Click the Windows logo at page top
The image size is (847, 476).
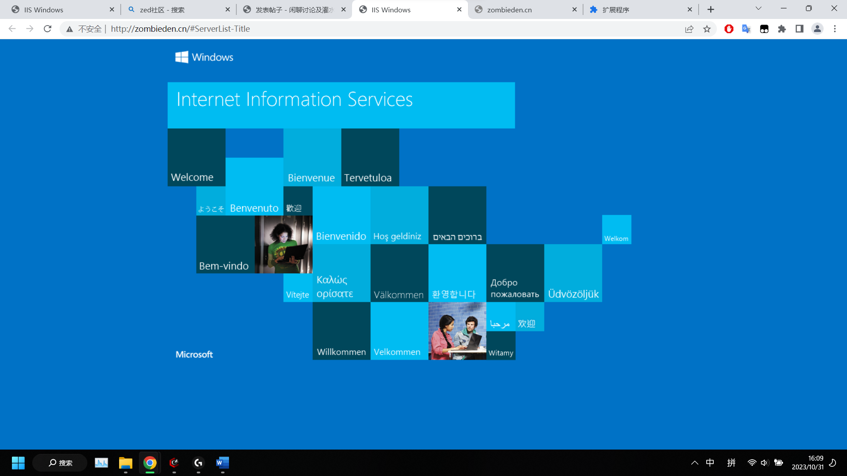point(204,57)
